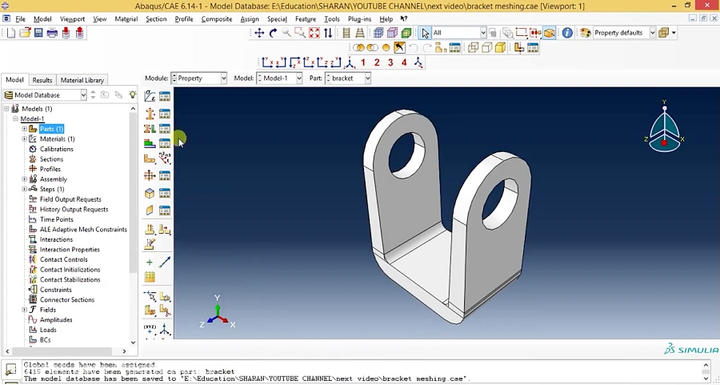Screen dimensions: 720x385
Task: Toggle Perspective view on
Action: click(361, 33)
